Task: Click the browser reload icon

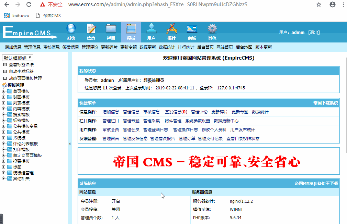Action: [28, 4]
